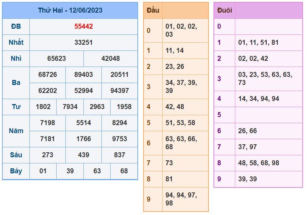This screenshot has width=308, height=215.
Task: Click Đuôi row values 48, 58, 68, 98
Action: (259, 163)
